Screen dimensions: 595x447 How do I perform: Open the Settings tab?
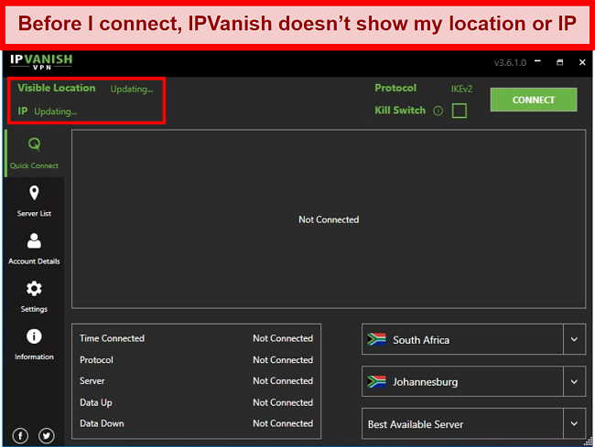coord(34,296)
